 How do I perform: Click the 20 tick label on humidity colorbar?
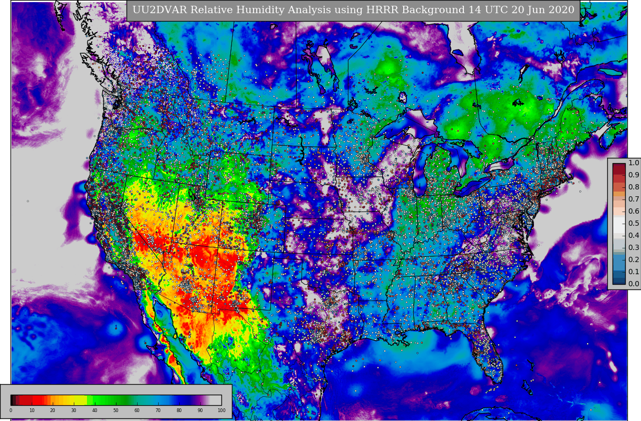click(53, 410)
